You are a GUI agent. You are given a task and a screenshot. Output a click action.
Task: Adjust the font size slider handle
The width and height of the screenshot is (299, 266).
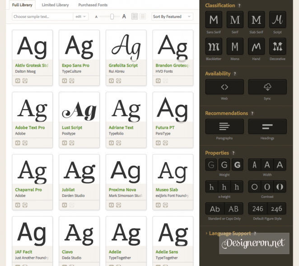point(112,17)
